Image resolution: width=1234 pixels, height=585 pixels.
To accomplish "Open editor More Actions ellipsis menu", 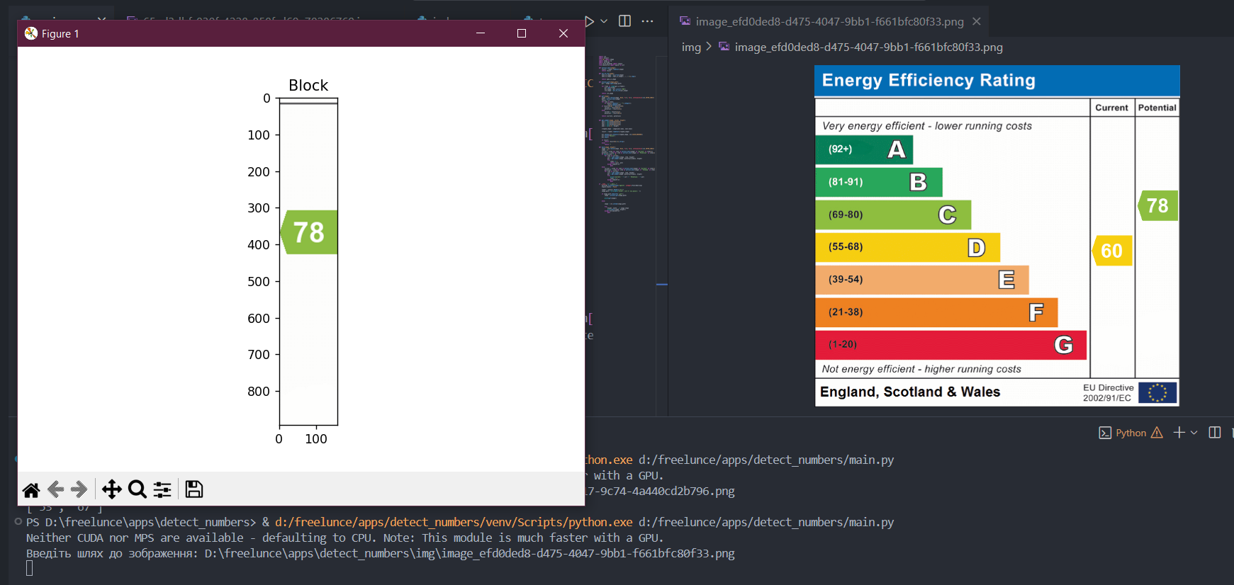I will coord(647,21).
